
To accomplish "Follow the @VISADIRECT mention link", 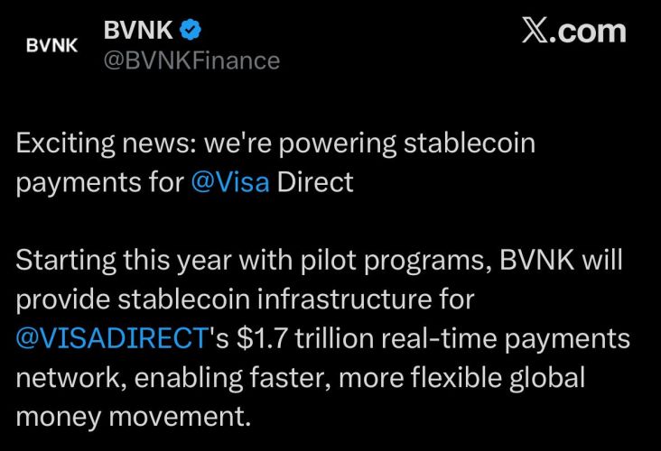I will click(x=111, y=339).
